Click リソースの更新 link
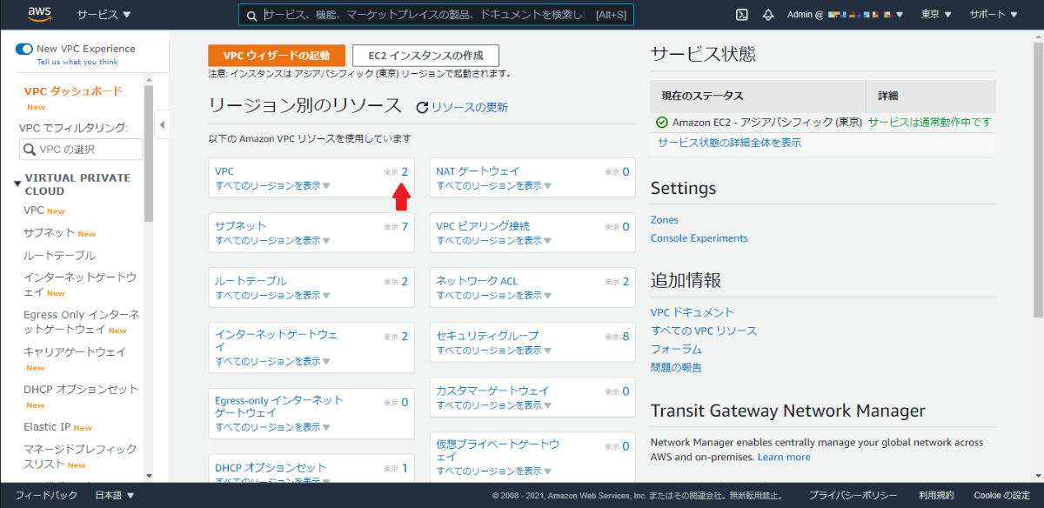This screenshot has height=508, width=1044. (470, 108)
